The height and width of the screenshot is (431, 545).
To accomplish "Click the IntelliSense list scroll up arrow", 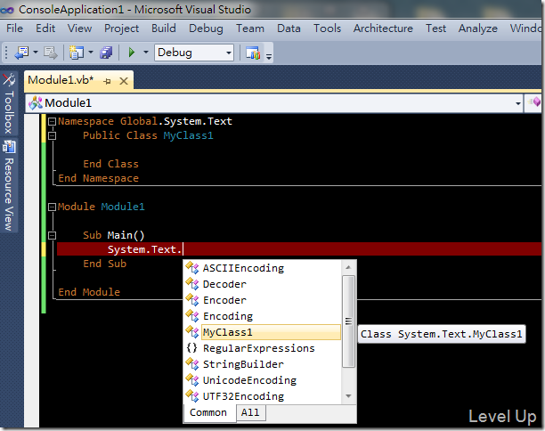I will (x=348, y=267).
